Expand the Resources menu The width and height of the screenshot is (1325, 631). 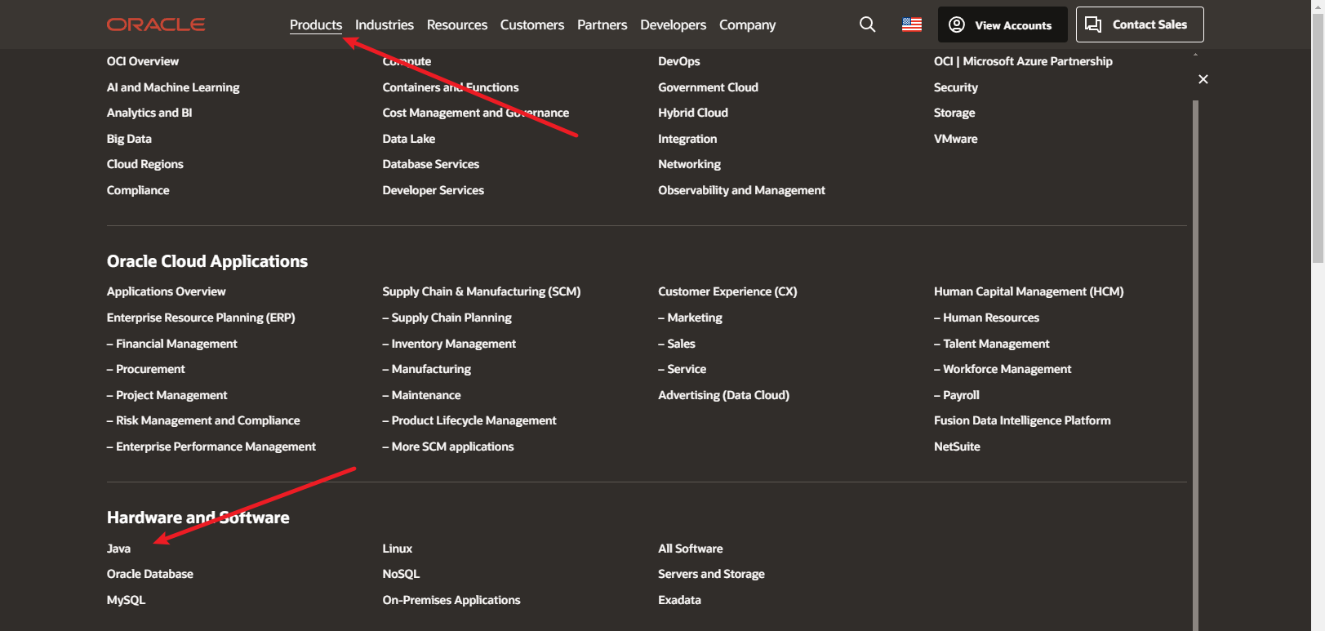click(x=456, y=24)
